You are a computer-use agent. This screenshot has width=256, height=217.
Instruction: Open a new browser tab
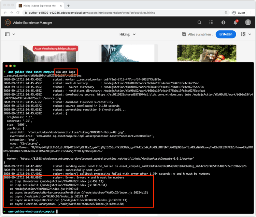click(68, 6)
